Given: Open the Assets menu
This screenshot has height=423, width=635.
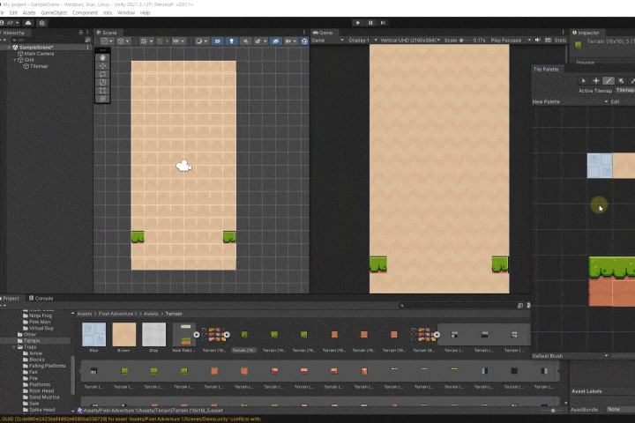Looking at the screenshot, I should pyautogui.click(x=29, y=13).
